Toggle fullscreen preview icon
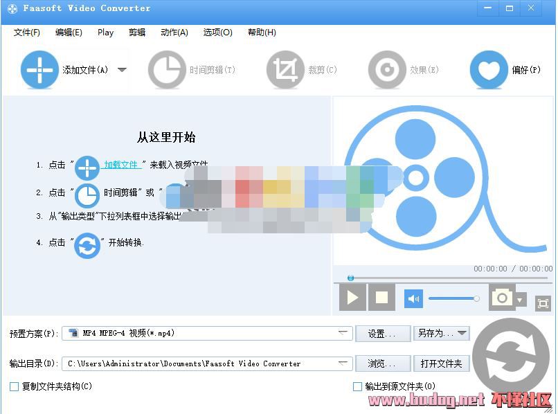Image resolution: width=558 pixels, height=414 pixels. point(543,304)
